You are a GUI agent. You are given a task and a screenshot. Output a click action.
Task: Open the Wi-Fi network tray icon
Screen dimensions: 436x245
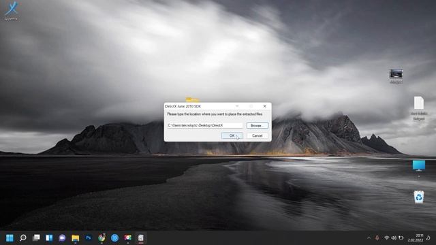(x=386, y=238)
